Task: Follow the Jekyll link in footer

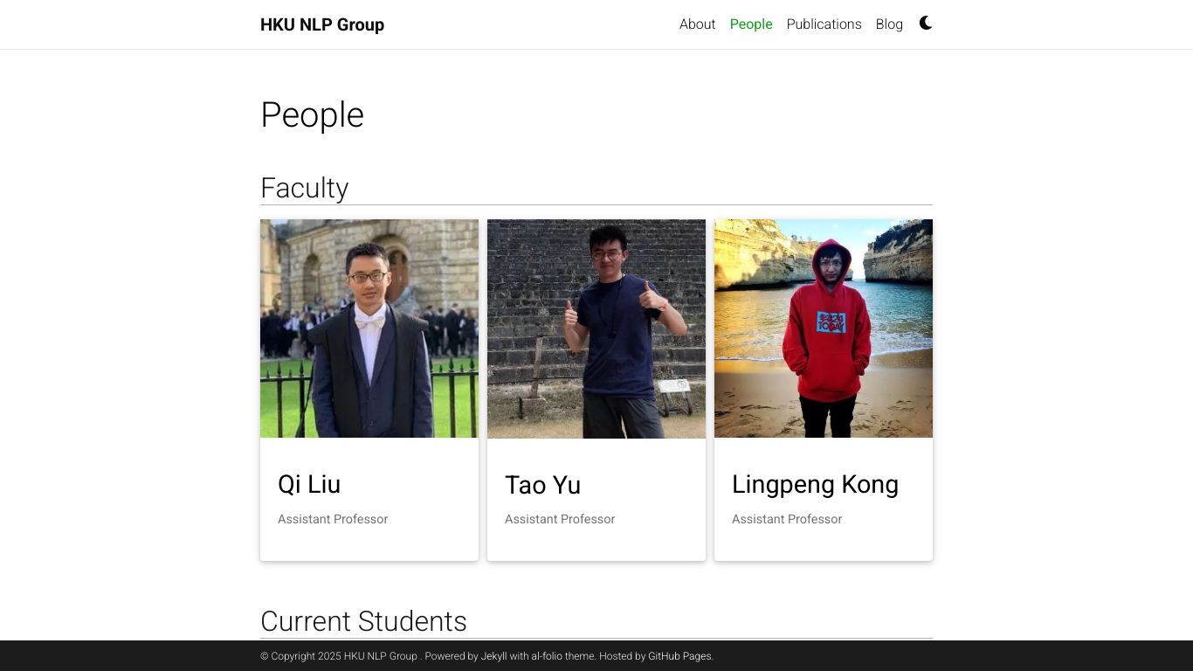Action: click(x=493, y=656)
